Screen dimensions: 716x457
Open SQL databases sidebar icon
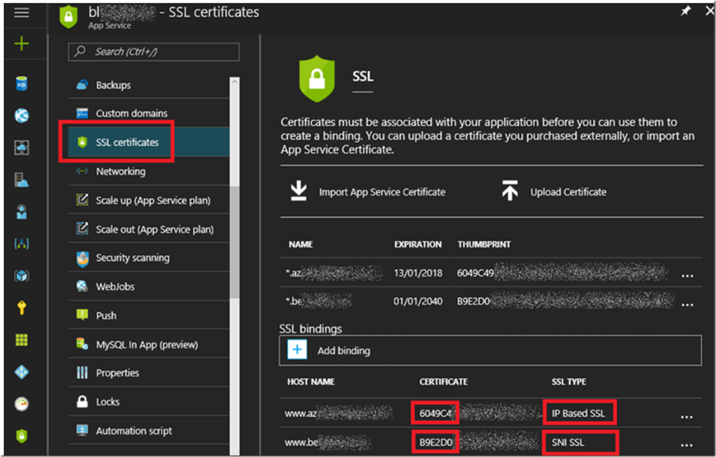pyautogui.click(x=22, y=84)
